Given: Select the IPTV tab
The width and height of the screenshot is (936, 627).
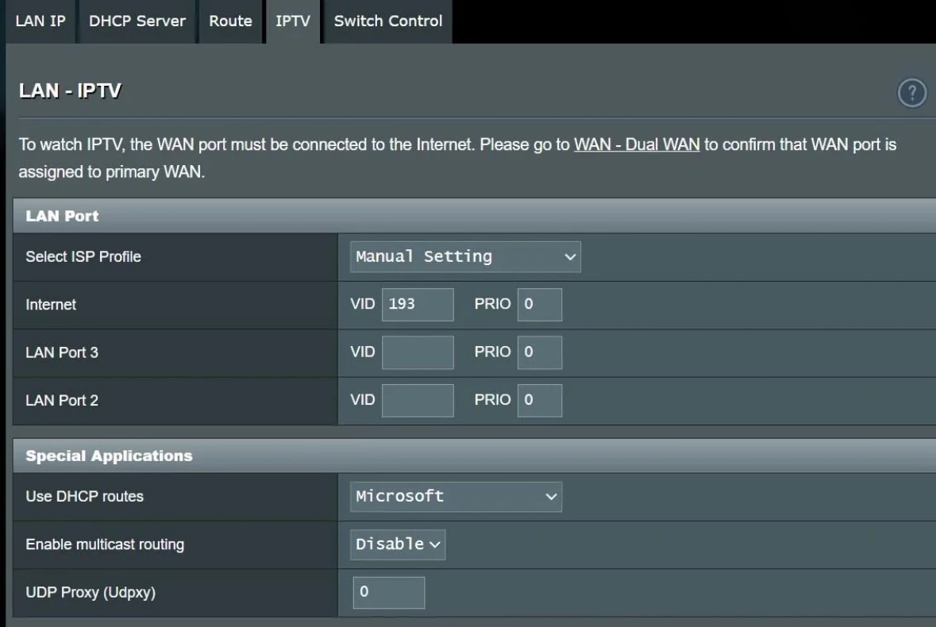Looking at the screenshot, I should [292, 21].
